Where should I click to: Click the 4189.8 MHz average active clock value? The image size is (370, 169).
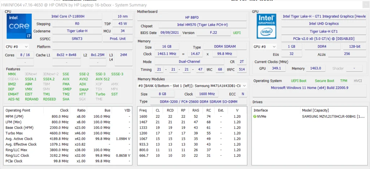[59, 139]
